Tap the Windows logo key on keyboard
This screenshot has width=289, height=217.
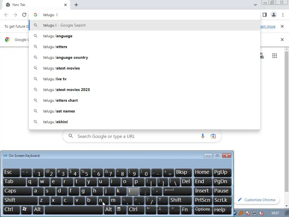coord(26,210)
